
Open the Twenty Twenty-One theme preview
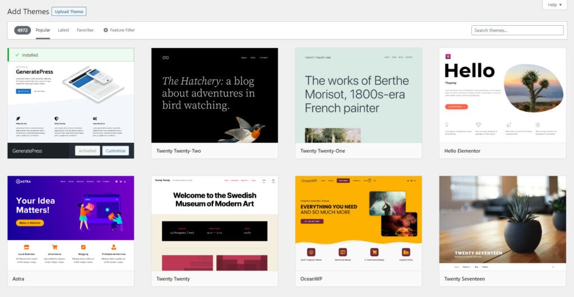tap(358, 95)
